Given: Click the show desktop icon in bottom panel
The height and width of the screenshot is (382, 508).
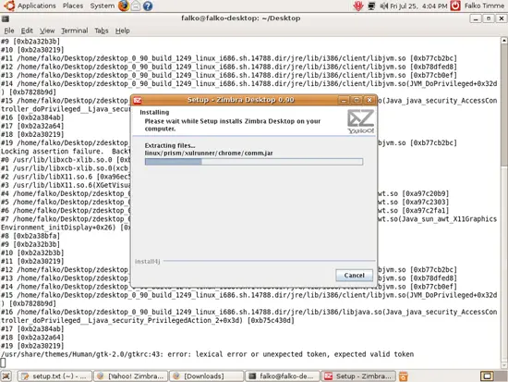Looking at the screenshot, I should [6, 376].
